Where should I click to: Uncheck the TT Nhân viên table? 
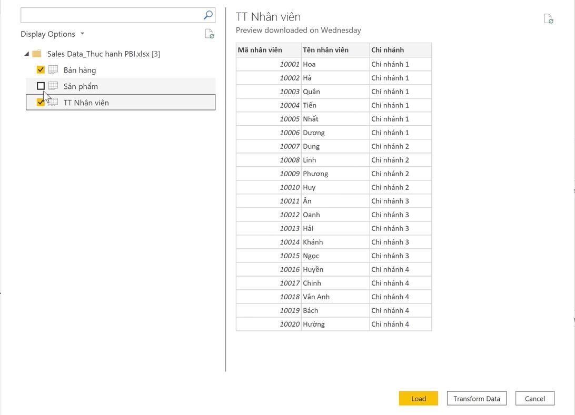[x=41, y=102]
